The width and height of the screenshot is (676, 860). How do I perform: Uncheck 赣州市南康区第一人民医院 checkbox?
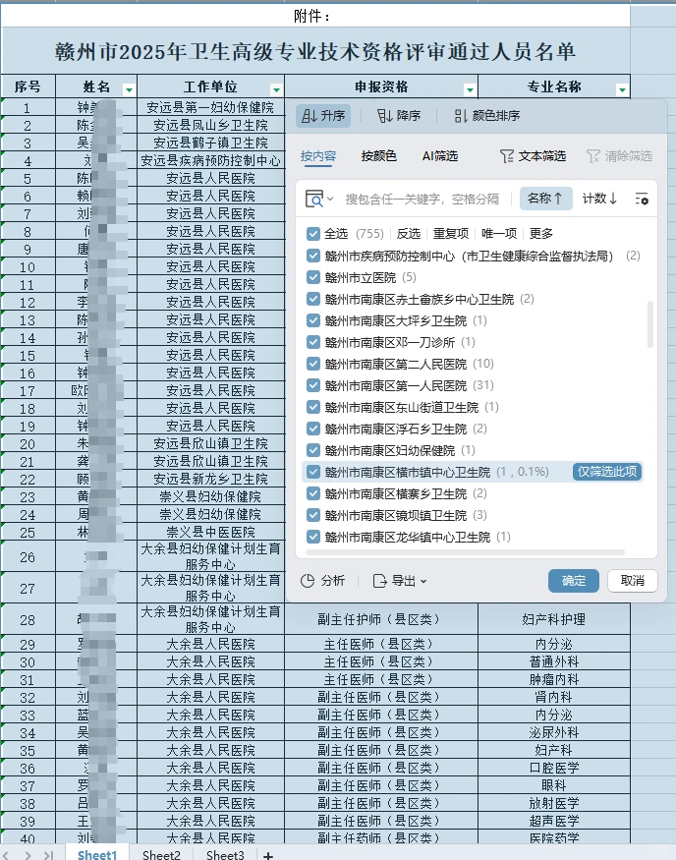click(313, 385)
